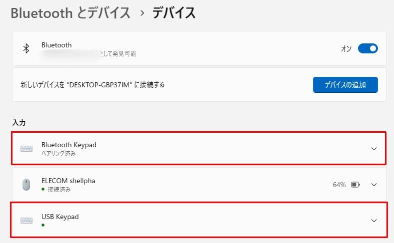
Task: Expand the Bluetooth Keypad device details
Action: coord(373,149)
